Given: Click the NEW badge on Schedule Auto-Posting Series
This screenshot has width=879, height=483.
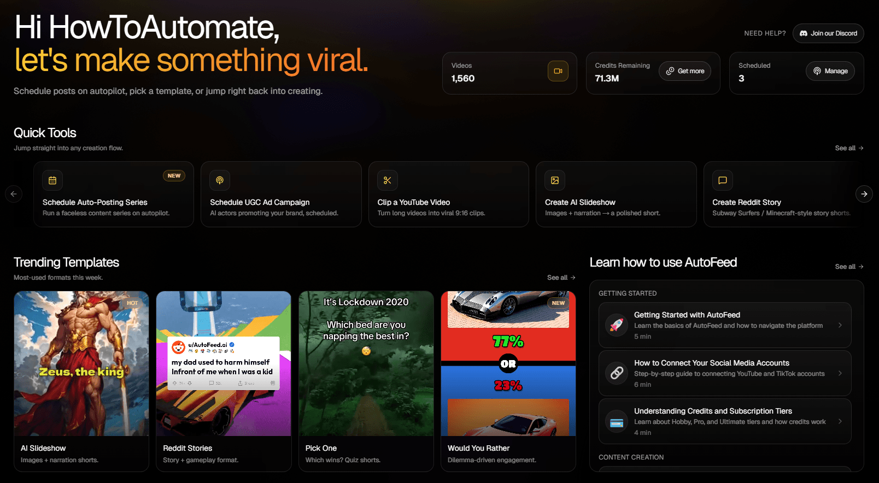Looking at the screenshot, I should click(174, 176).
